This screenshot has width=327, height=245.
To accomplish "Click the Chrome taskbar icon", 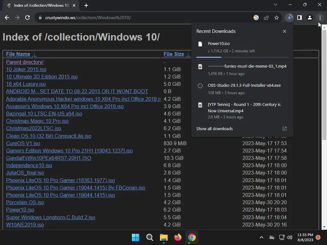I will point(192,237).
